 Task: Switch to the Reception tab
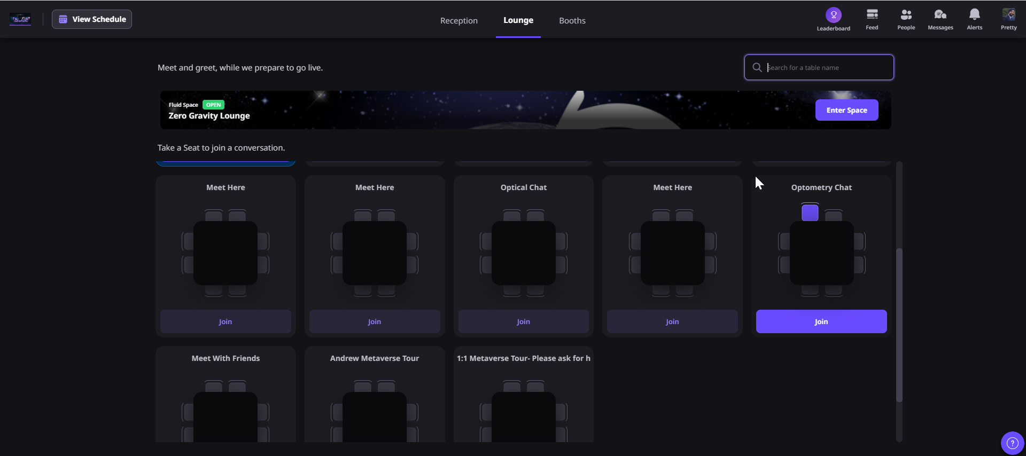coord(459,20)
